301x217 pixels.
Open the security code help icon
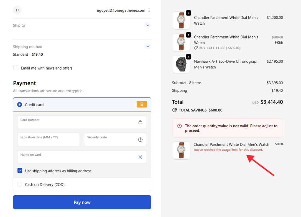(x=140, y=139)
